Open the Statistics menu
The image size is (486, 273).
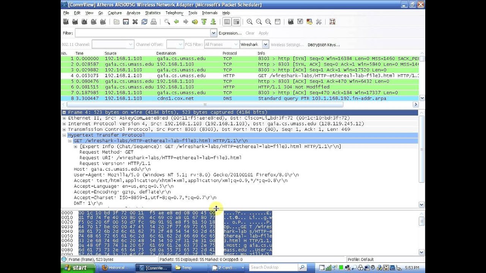coord(153,13)
